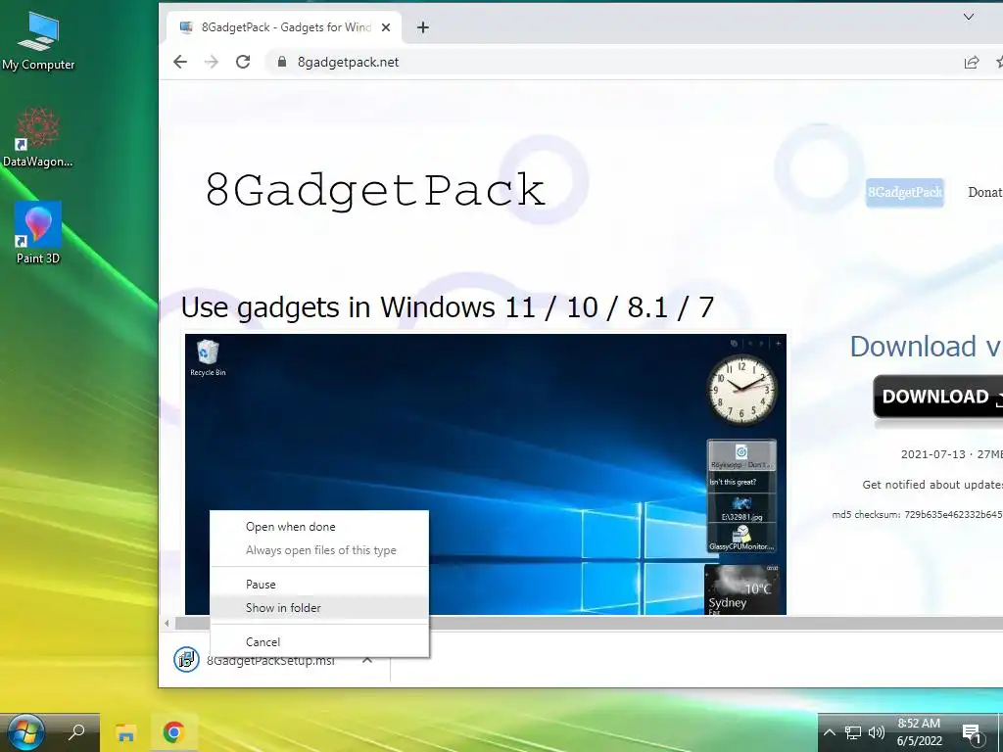Click the browser forward arrow
Image resolution: width=1003 pixels, height=752 pixels.
(212, 62)
